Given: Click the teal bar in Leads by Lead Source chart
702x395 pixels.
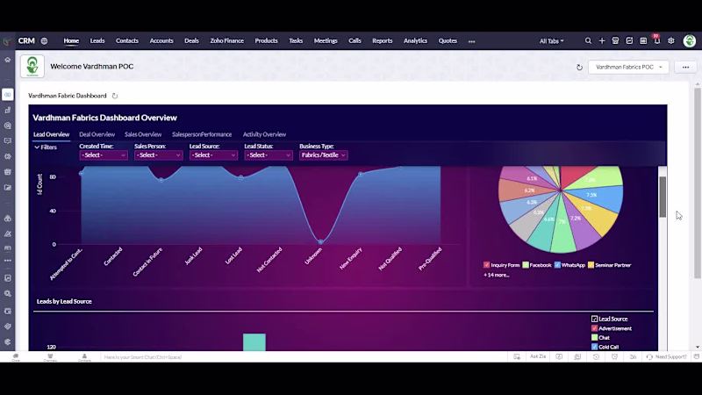Looking at the screenshot, I should pos(254,342).
